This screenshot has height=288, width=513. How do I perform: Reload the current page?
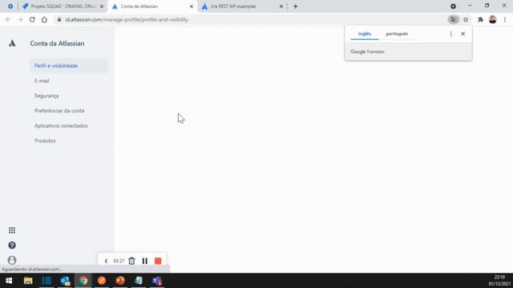tap(32, 19)
